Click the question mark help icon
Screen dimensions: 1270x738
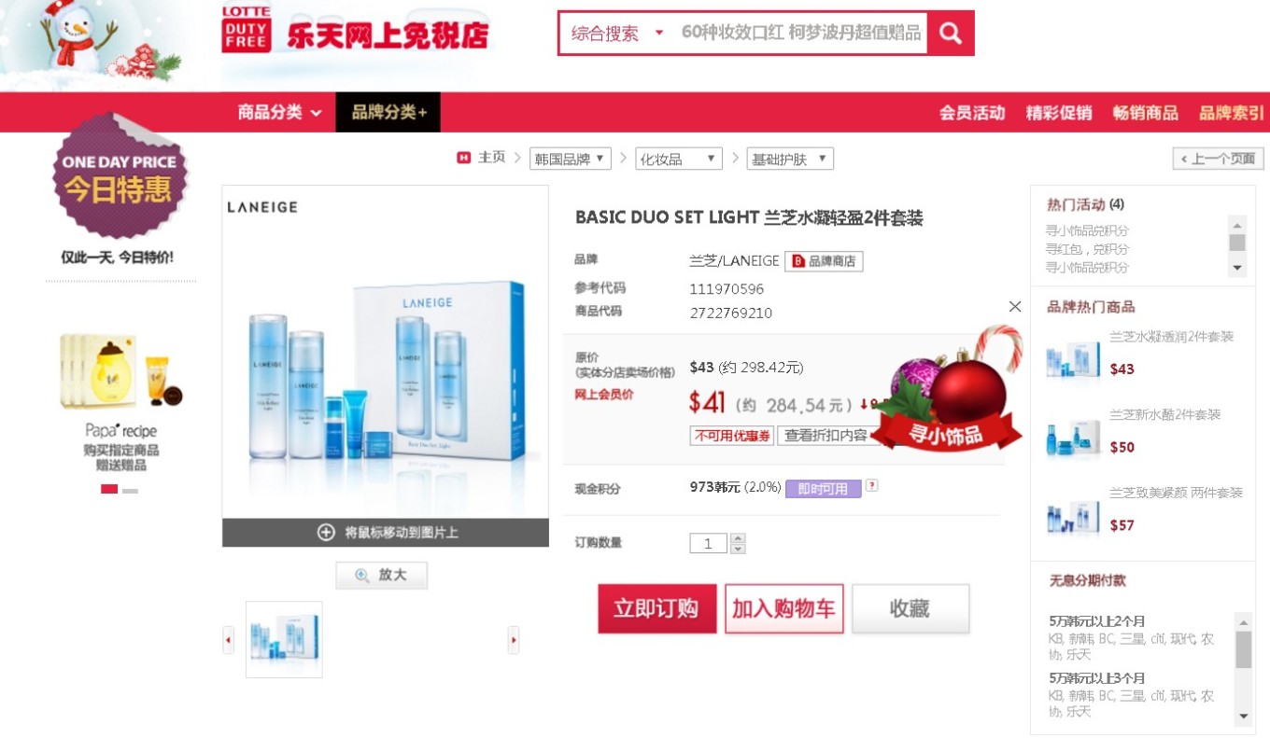tap(871, 486)
